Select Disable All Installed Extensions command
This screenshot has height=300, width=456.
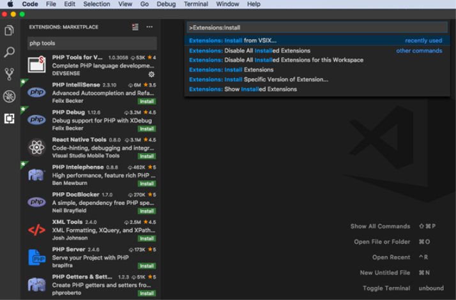[317, 50]
